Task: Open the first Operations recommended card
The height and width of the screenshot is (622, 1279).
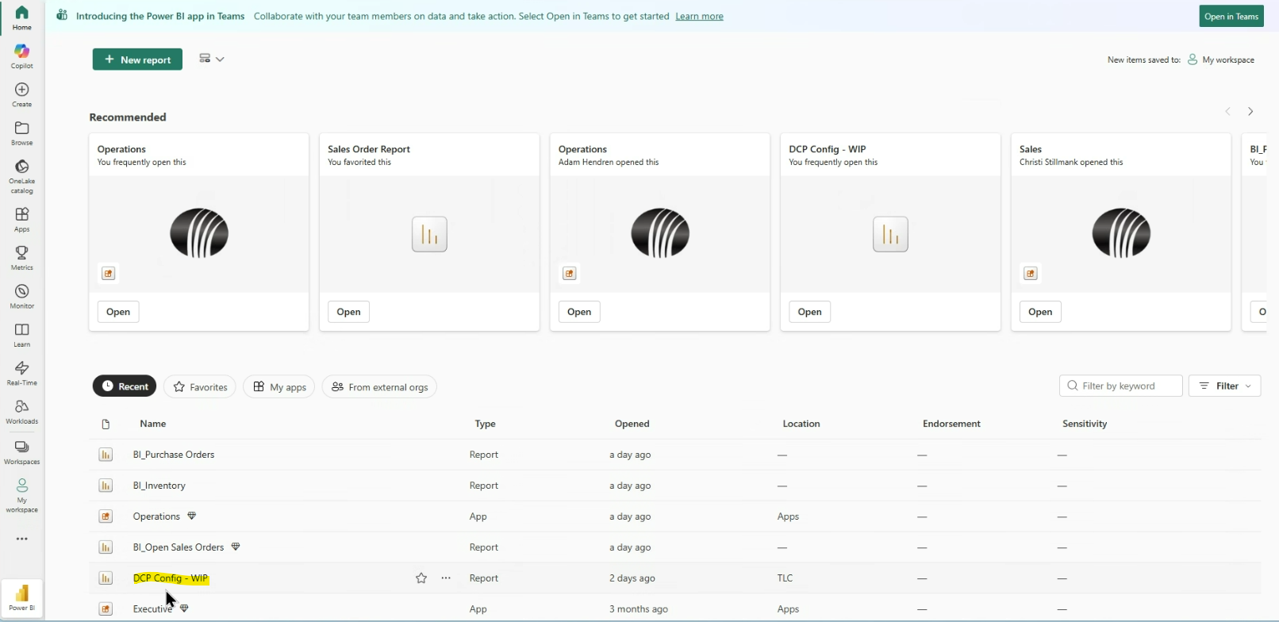Action: tap(118, 312)
